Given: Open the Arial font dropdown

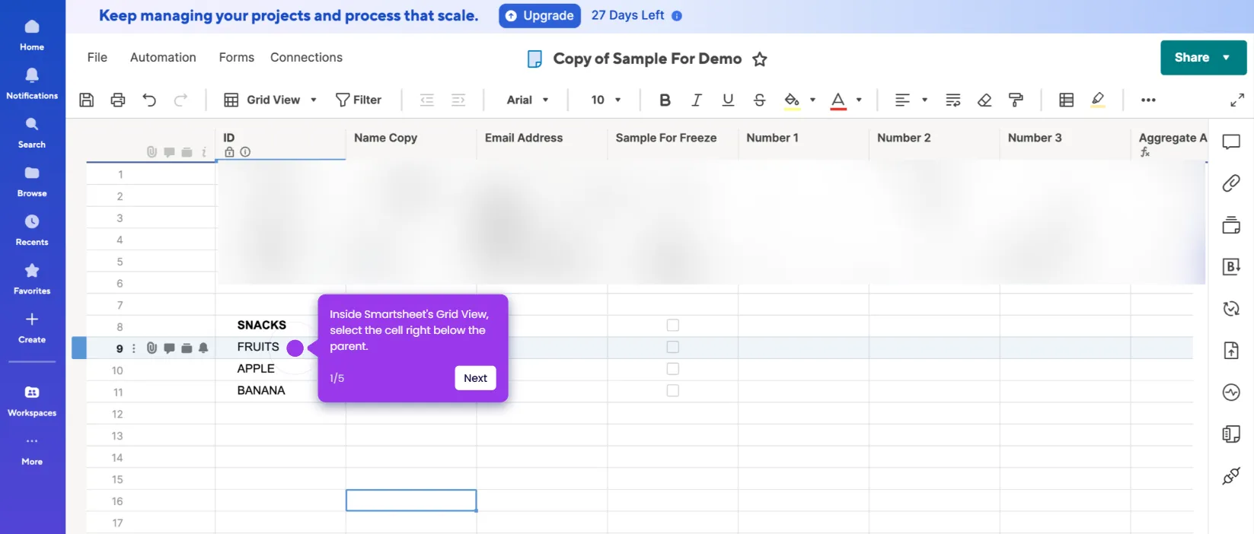Looking at the screenshot, I should [x=528, y=100].
